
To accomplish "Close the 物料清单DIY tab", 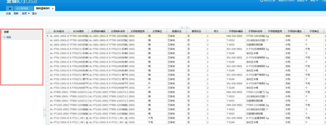I will click(53, 9).
